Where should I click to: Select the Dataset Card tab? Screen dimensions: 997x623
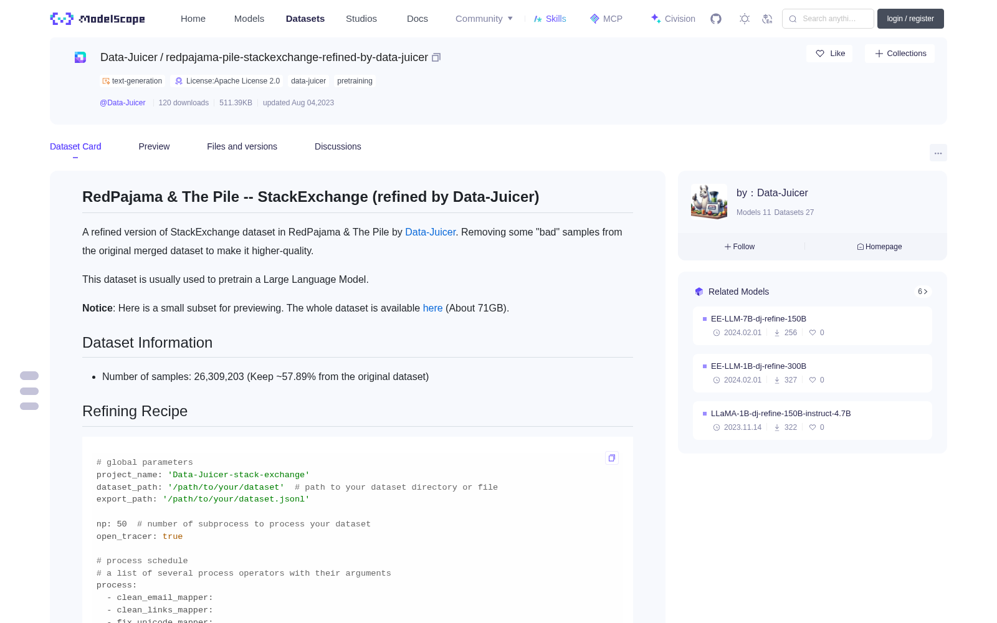[75, 146]
